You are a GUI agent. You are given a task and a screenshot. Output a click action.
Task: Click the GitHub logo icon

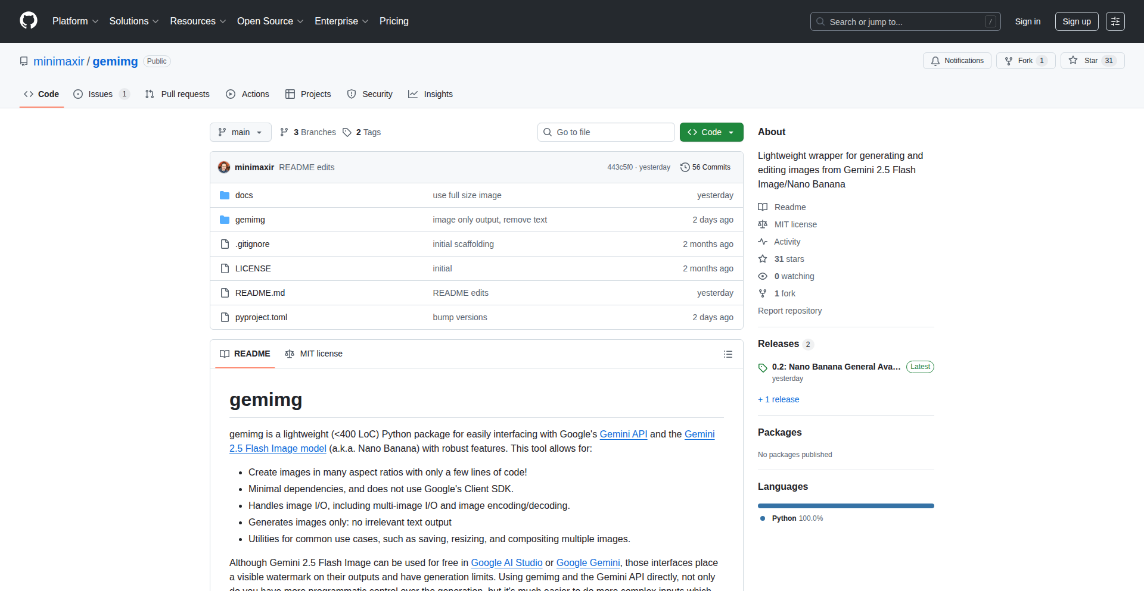pyautogui.click(x=29, y=21)
